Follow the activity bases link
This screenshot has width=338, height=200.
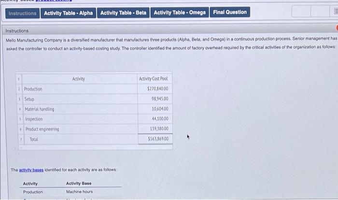pyautogui.click(x=31, y=170)
